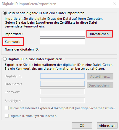Click the Importdatei text field
This screenshot has height=130, width=119.
point(62,34)
